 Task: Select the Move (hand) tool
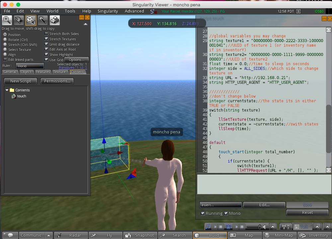(19, 20)
